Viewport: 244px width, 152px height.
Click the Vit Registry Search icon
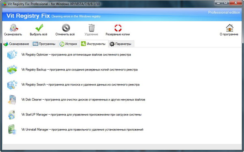[12, 85]
